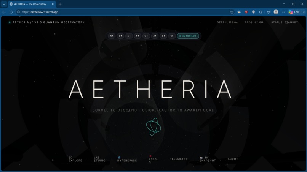
Task: Expand the Copilot Chat dropdown arrow
Action: coord(304,12)
